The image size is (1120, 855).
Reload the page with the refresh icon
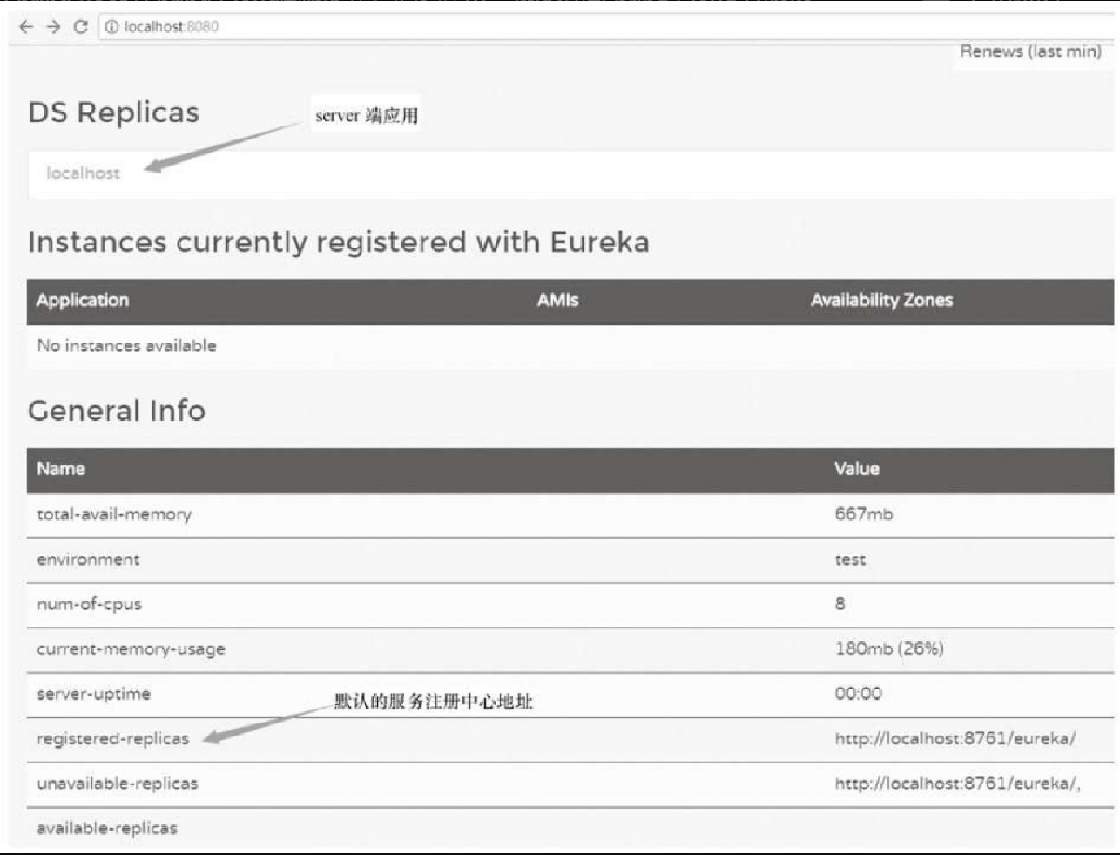click(x=81, y=27)
